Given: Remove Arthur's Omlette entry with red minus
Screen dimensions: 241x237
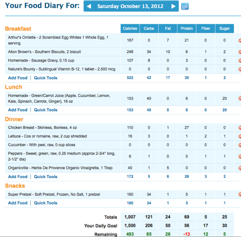Looking at the screenshot, I should point(240,40).
